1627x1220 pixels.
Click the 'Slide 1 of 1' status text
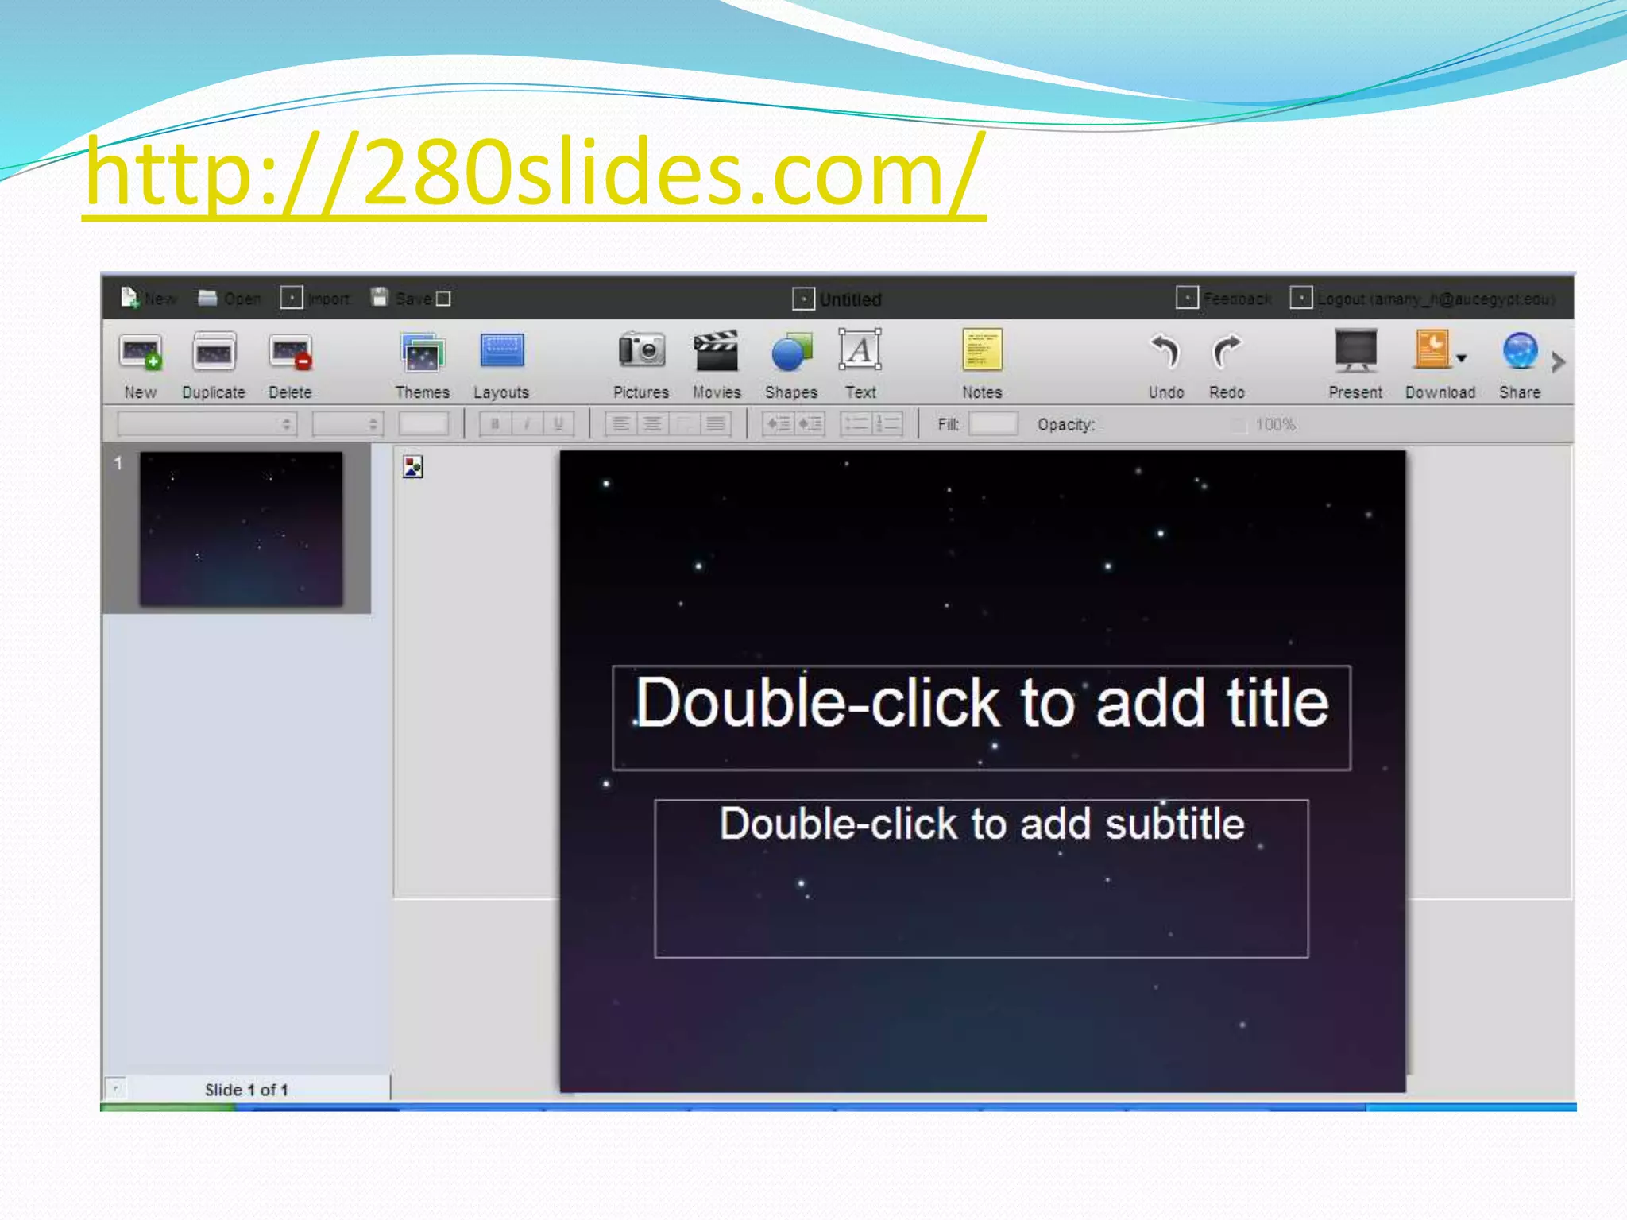pos(246,1090)
